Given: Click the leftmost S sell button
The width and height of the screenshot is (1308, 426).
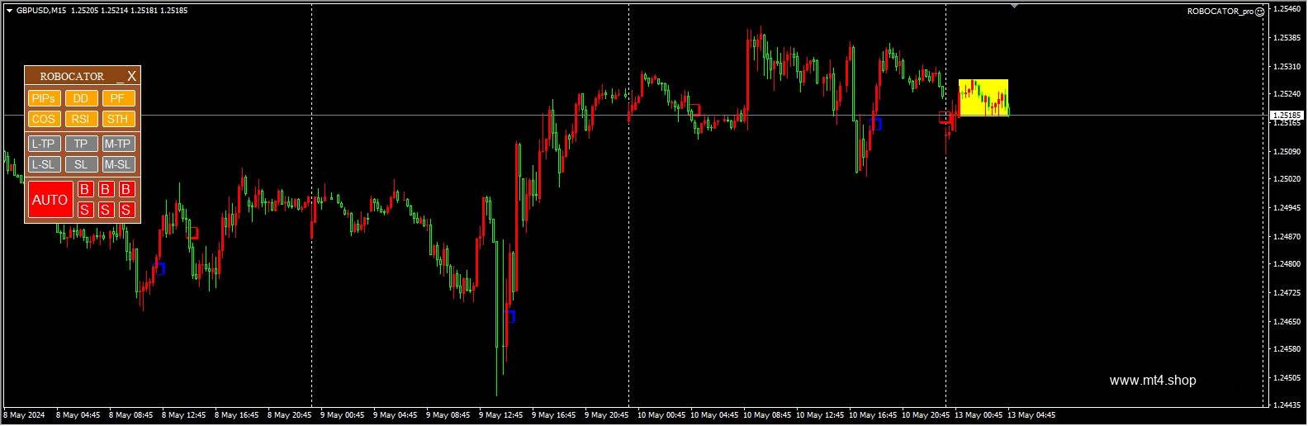Looking at the screenshot, I should (x=84, y=210).
